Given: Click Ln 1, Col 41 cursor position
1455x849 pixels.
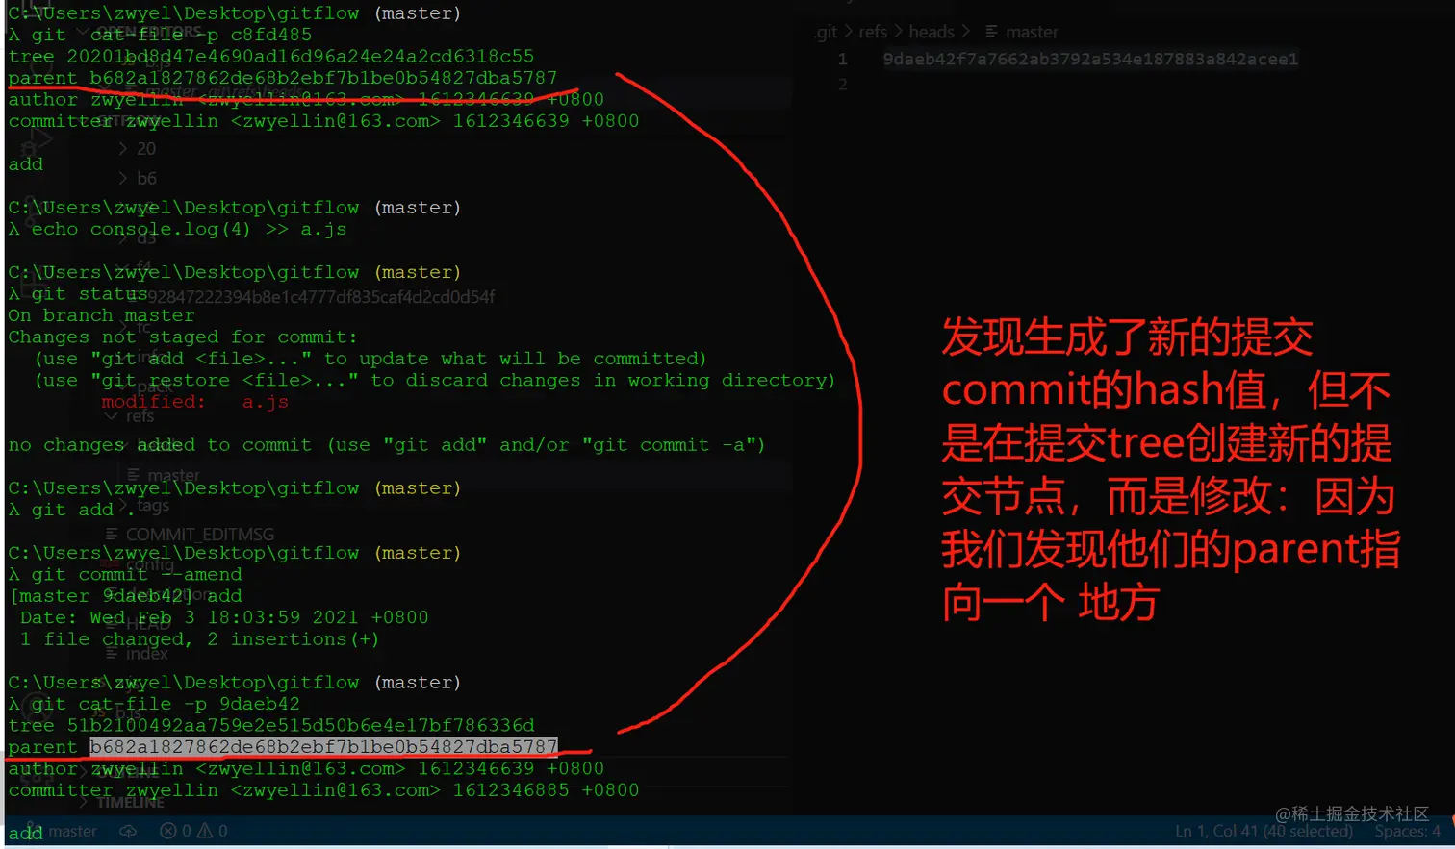Looking at the screenshot, I should coord(1264,831).
